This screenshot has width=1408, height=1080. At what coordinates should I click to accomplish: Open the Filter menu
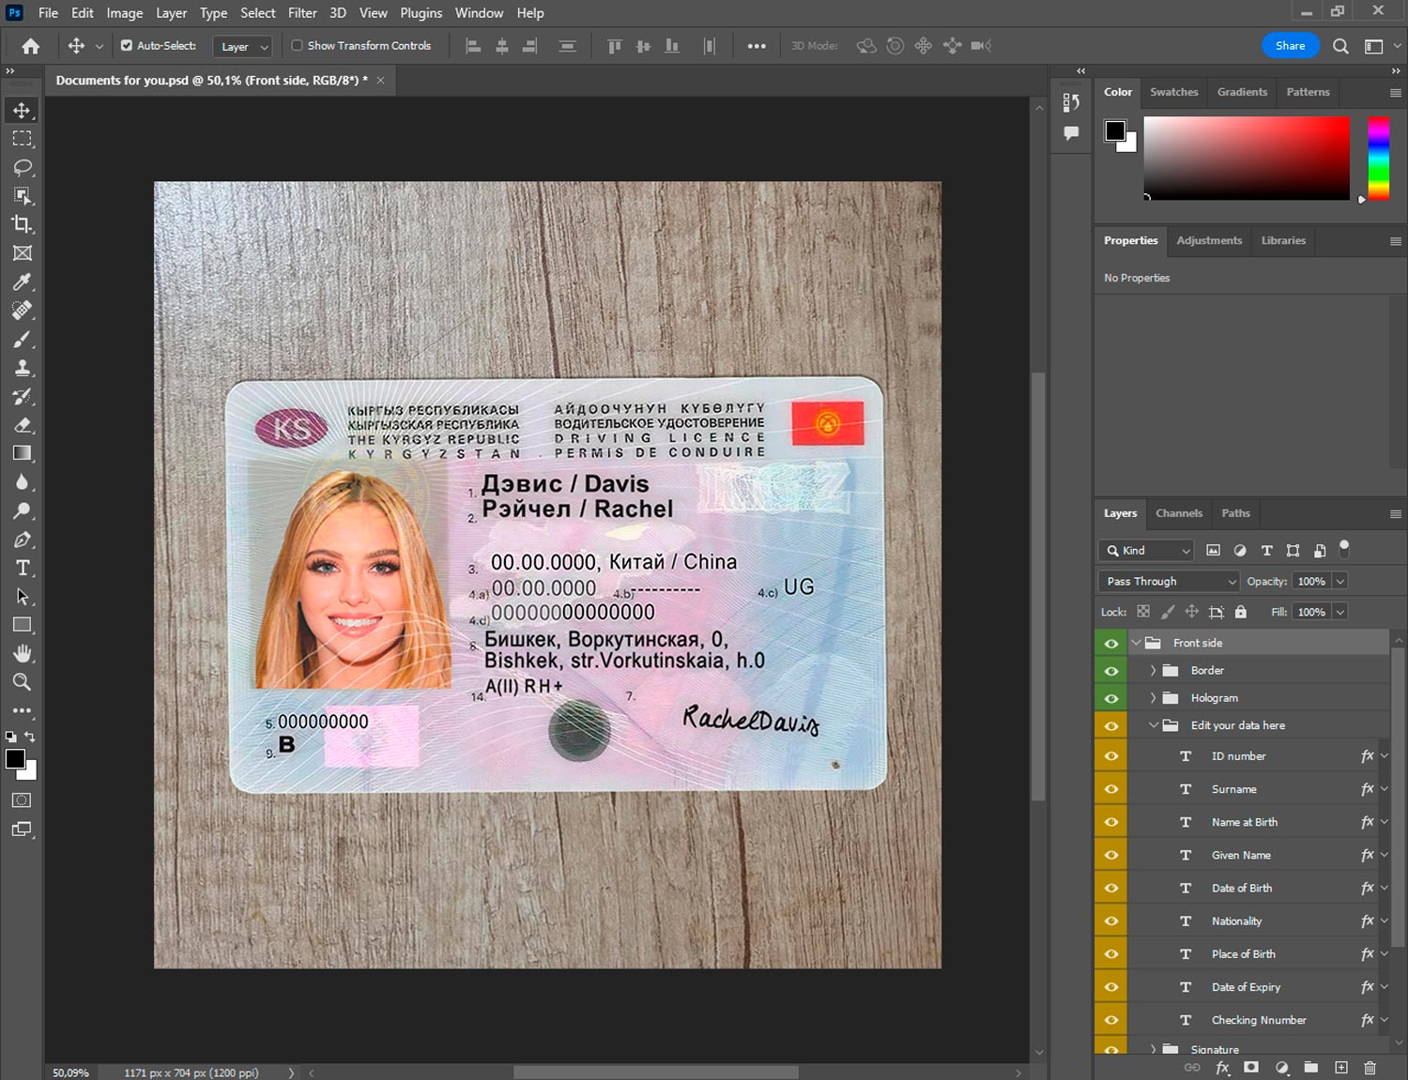tap(302, 13)
